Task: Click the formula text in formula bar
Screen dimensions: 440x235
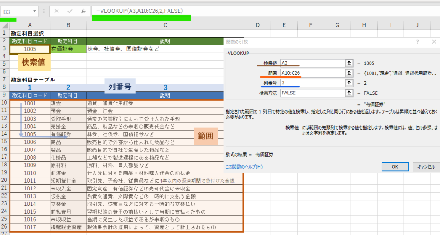Action: (x=142, y=11)
